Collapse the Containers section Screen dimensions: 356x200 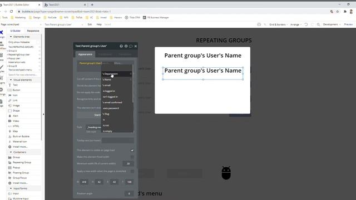point(11,152)
